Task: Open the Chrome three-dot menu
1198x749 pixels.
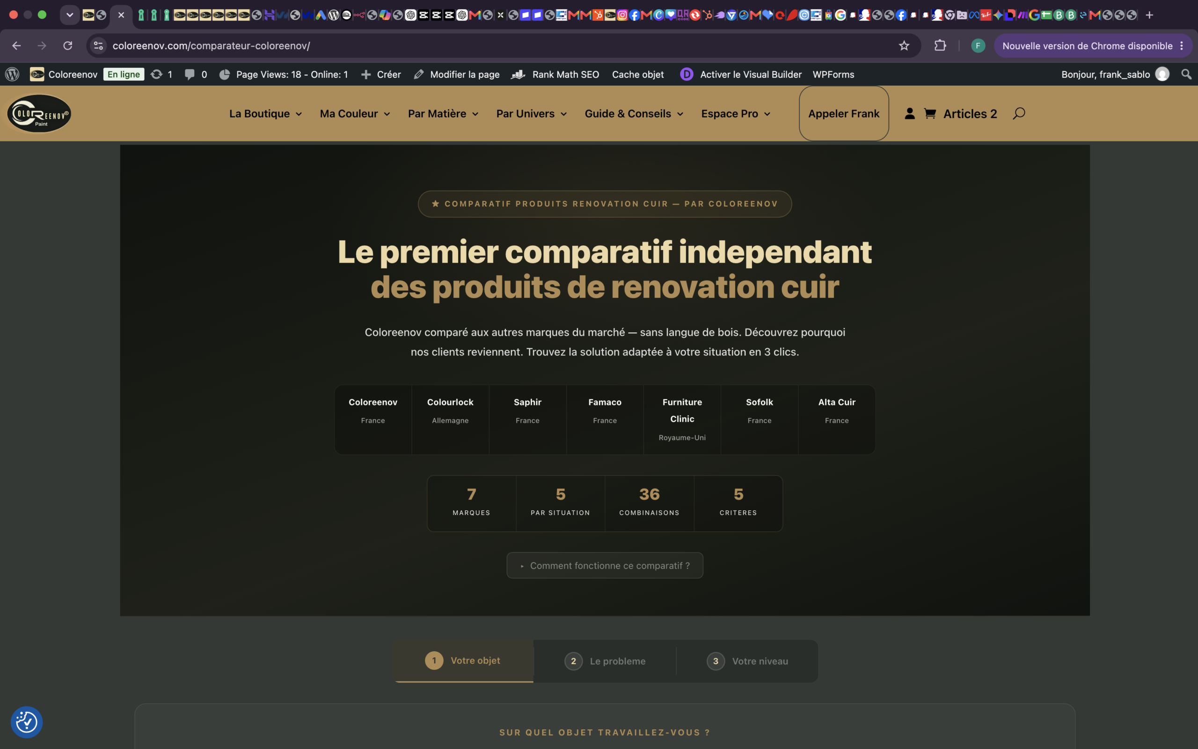Action: 1182,45
